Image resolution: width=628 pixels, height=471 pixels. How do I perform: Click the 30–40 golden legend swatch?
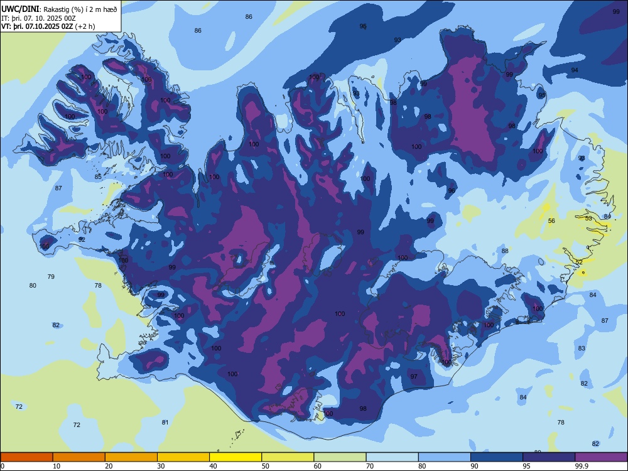point(183,457)
